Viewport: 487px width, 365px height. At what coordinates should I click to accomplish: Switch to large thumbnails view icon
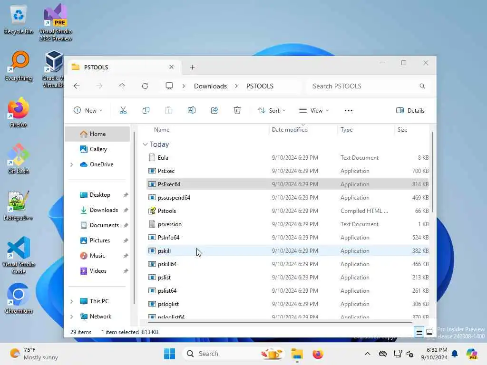pos(429,332)
